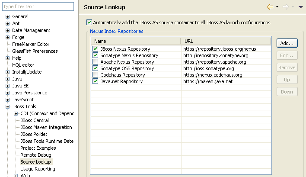Enable Apache Nexus Repository checkbox
Screen dimensions: 306x177
click(x=95, y=62)
